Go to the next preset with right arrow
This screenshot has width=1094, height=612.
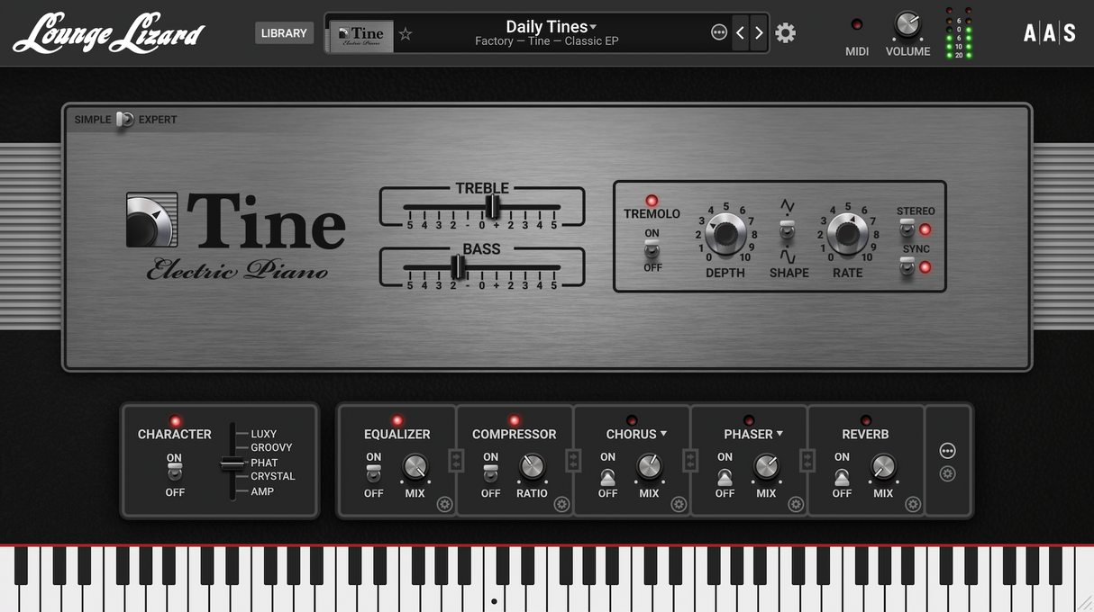click(x=759, y=33)
